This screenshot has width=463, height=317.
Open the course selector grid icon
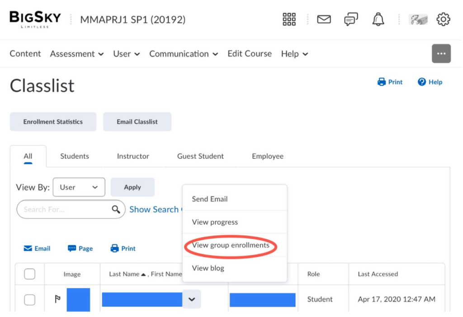[289, 19]
